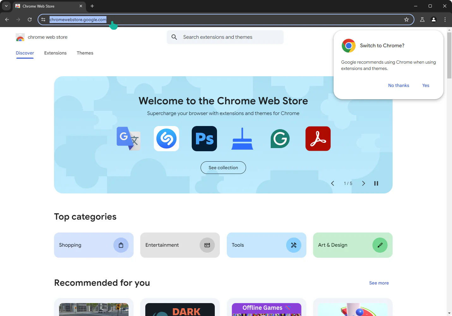Minimize the browser window
This screenshot has height=316, width=452.
coord(416,6)
